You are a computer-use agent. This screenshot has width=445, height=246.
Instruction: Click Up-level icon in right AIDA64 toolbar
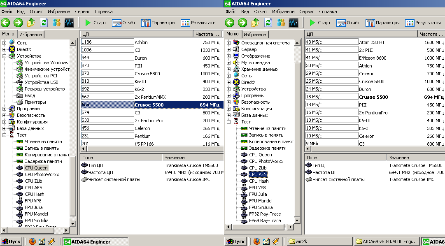pos(255,22)
